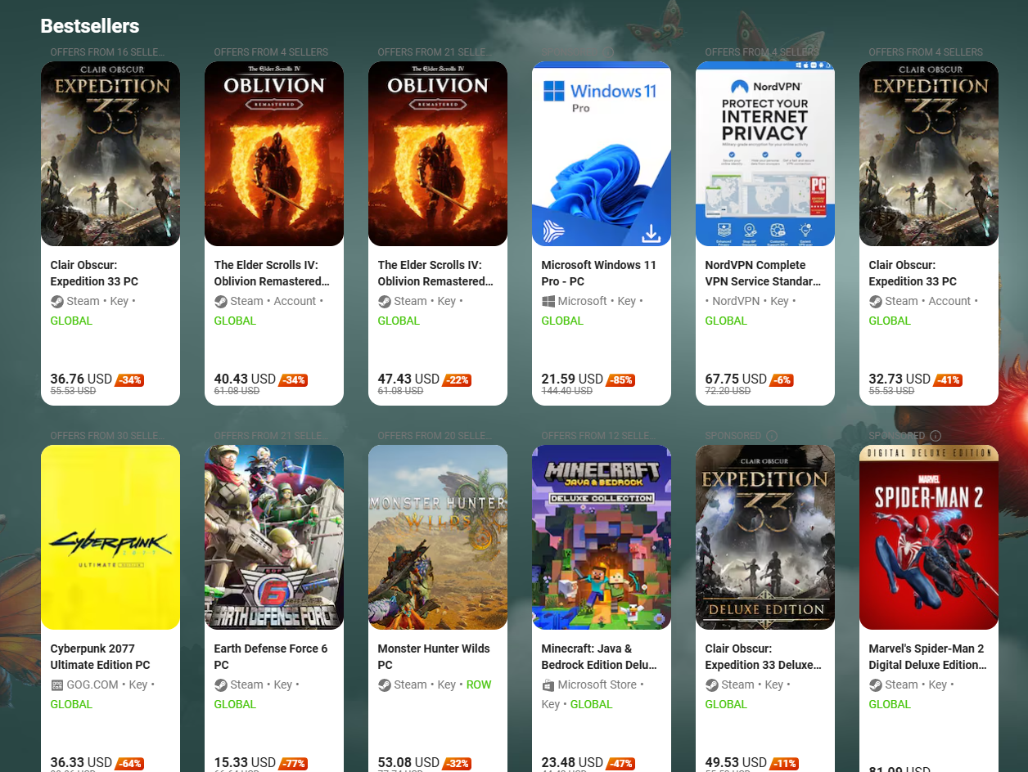Click the -11% badge on Clair Obscur Deluxe
The image size is (1028, 772).
[x=785, y=764]
